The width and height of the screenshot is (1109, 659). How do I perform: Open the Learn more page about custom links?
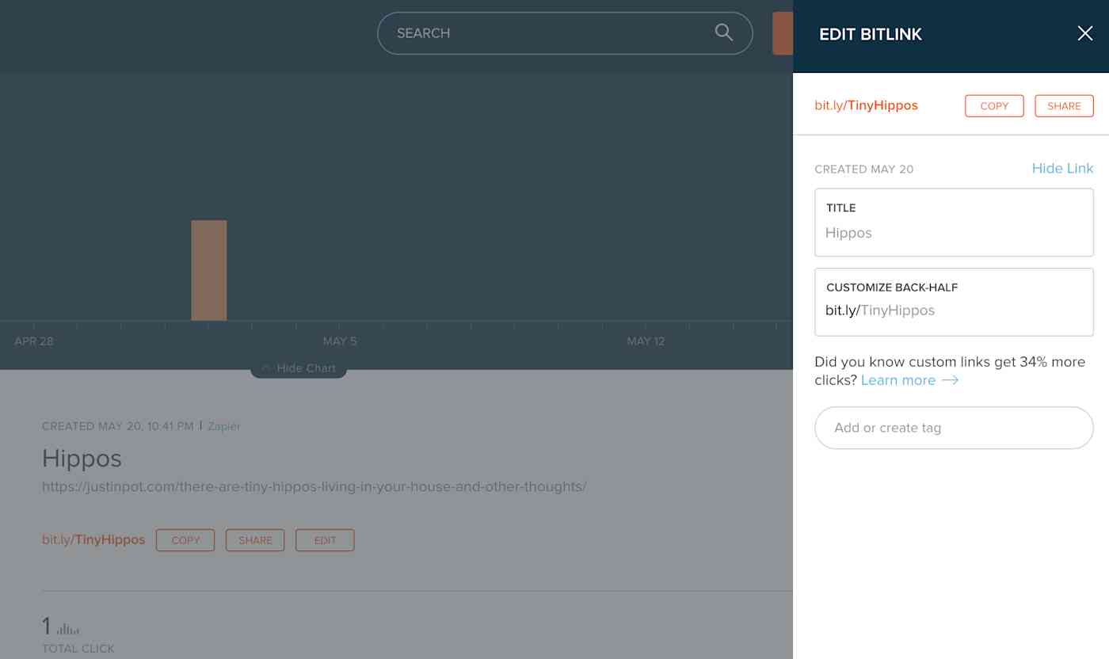pos(898,380)
